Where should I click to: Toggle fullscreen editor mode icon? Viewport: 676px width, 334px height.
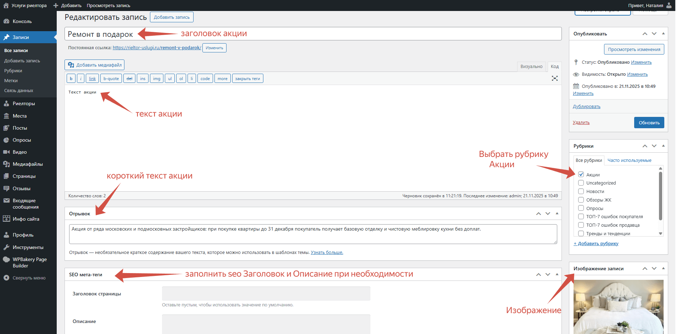click(555, 78)
